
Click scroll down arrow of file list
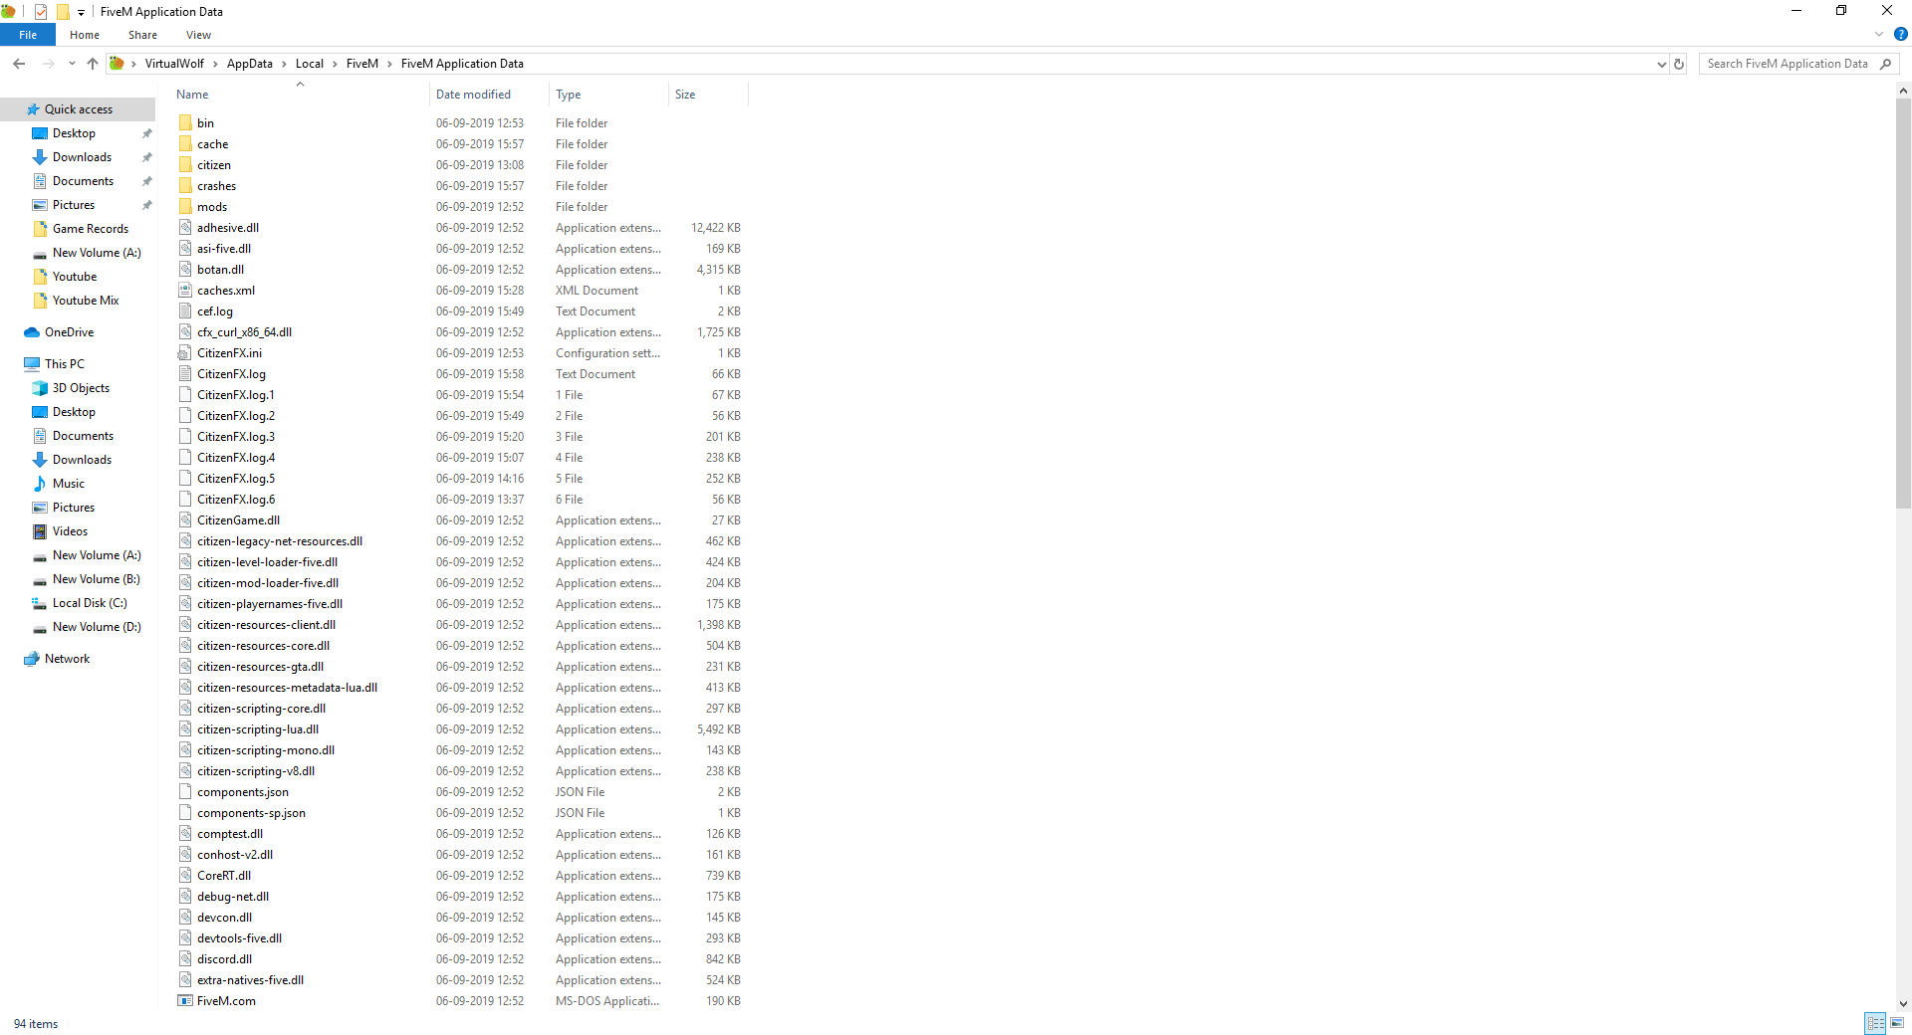pos(1903,1004)
